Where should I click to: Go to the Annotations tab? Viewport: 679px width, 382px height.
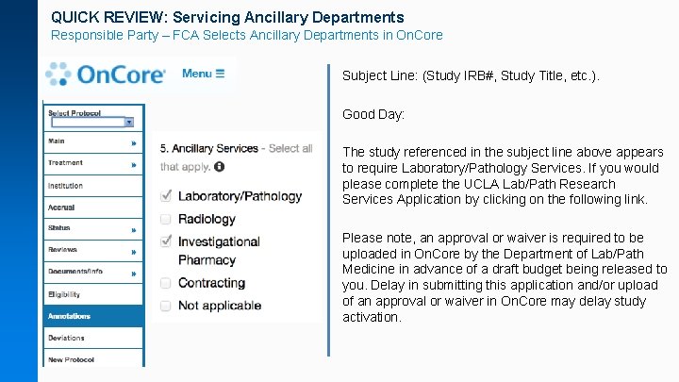[x=93, y=317]
